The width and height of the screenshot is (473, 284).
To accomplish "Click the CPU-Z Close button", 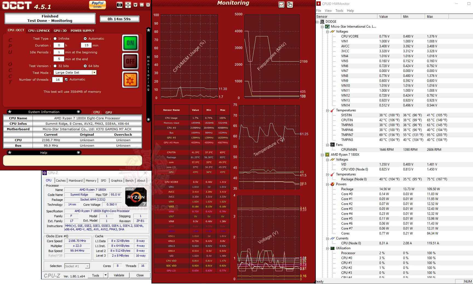I will tap(140, 276).
